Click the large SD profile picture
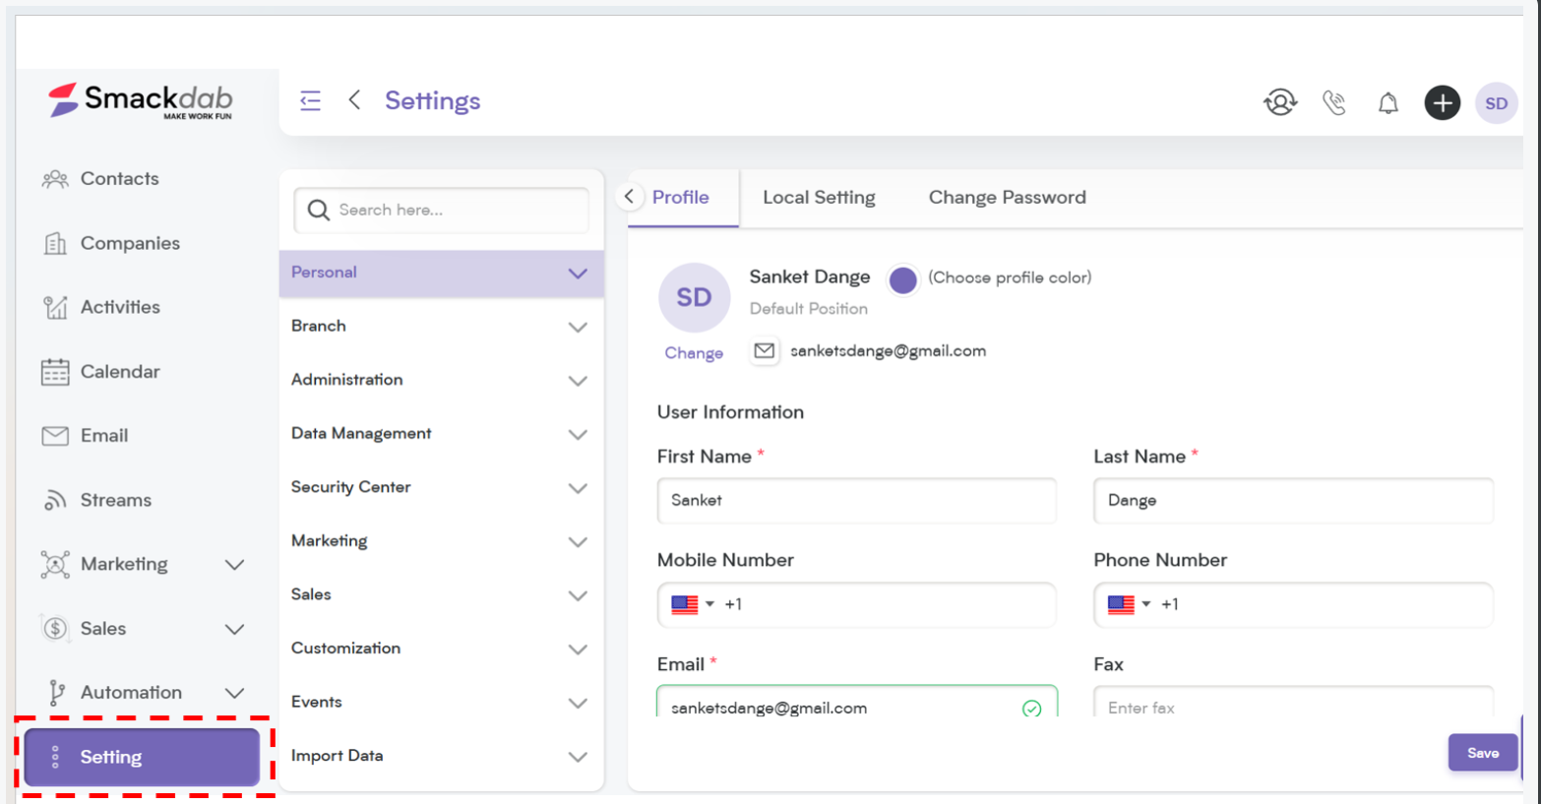1541x804 pixels. coord(694,297)
